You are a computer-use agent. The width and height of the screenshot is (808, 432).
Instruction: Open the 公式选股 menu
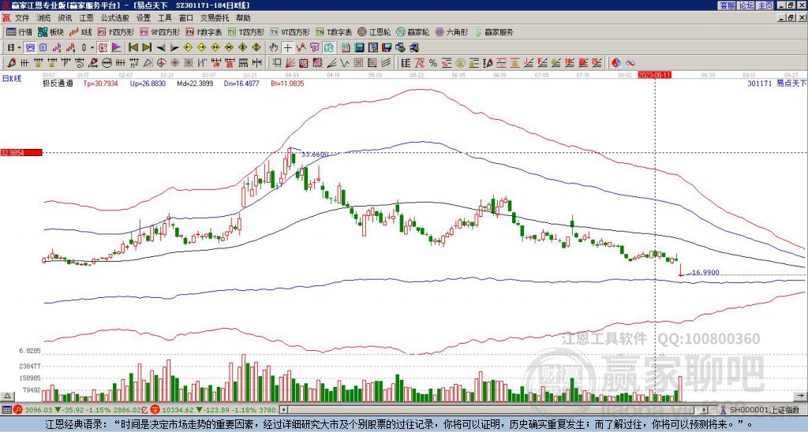point(115,18)
